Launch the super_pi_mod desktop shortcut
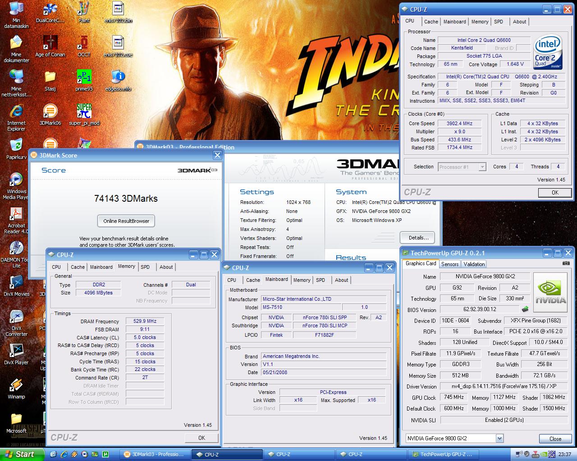 84,115
